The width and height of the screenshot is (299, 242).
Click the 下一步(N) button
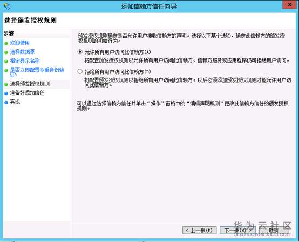(x=237, y=230)
